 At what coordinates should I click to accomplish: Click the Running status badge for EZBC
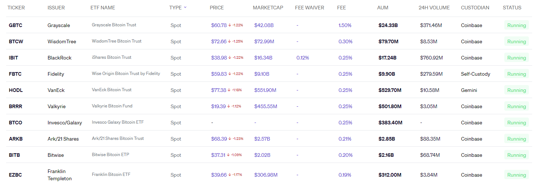[516, 175]
